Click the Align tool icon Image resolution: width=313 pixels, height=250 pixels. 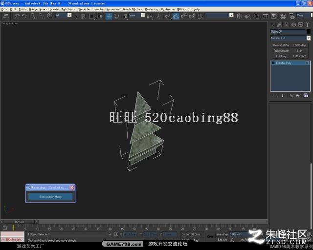[247, 16]
